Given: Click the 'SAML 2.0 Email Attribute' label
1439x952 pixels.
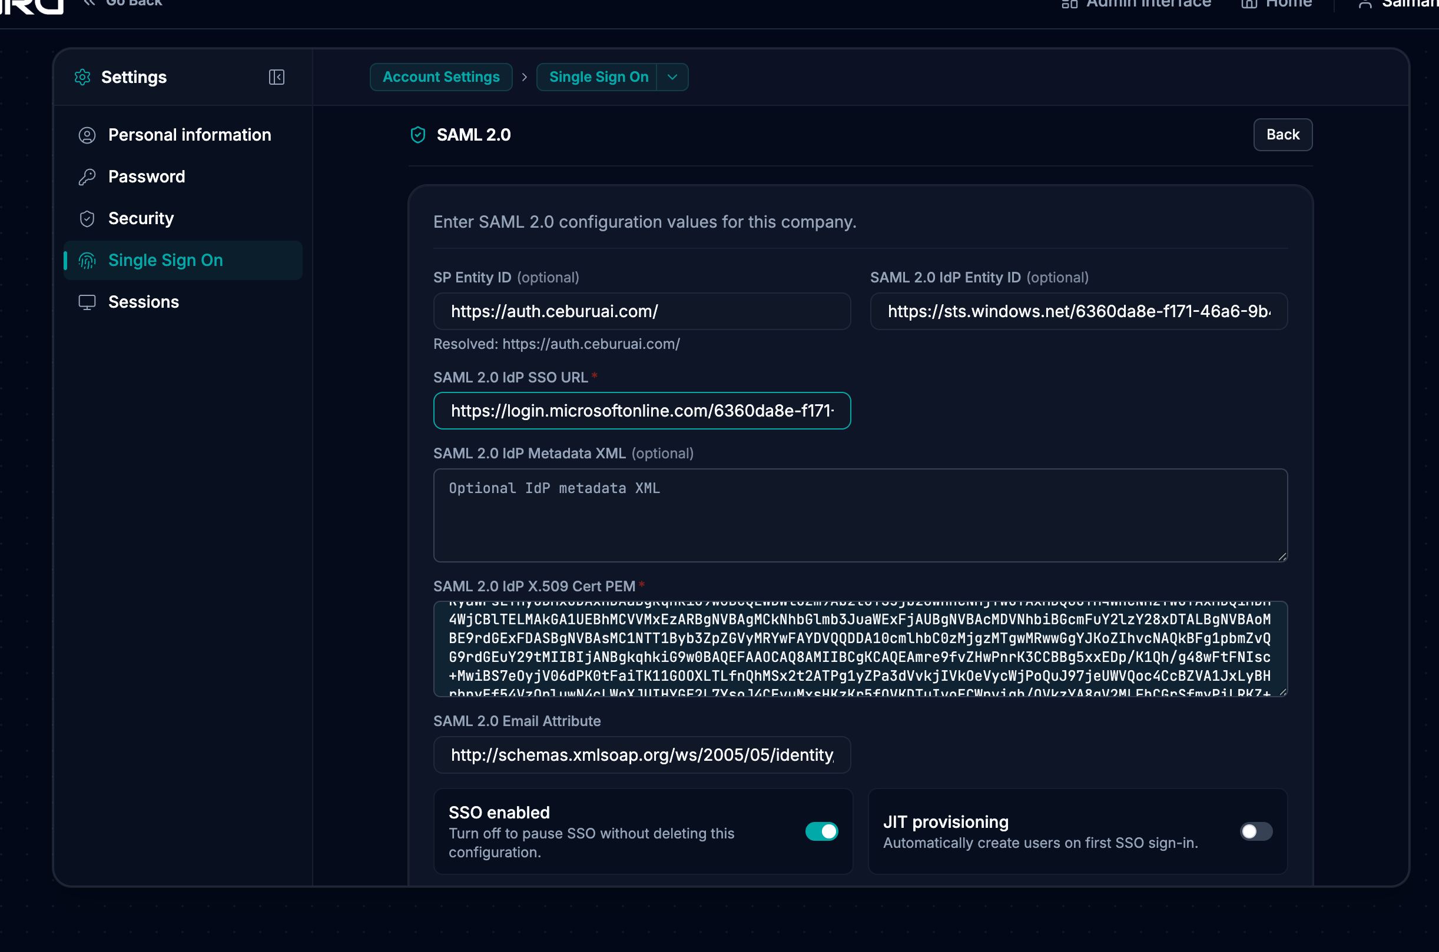Looking at the screenshot, I should tap(517, 721).
